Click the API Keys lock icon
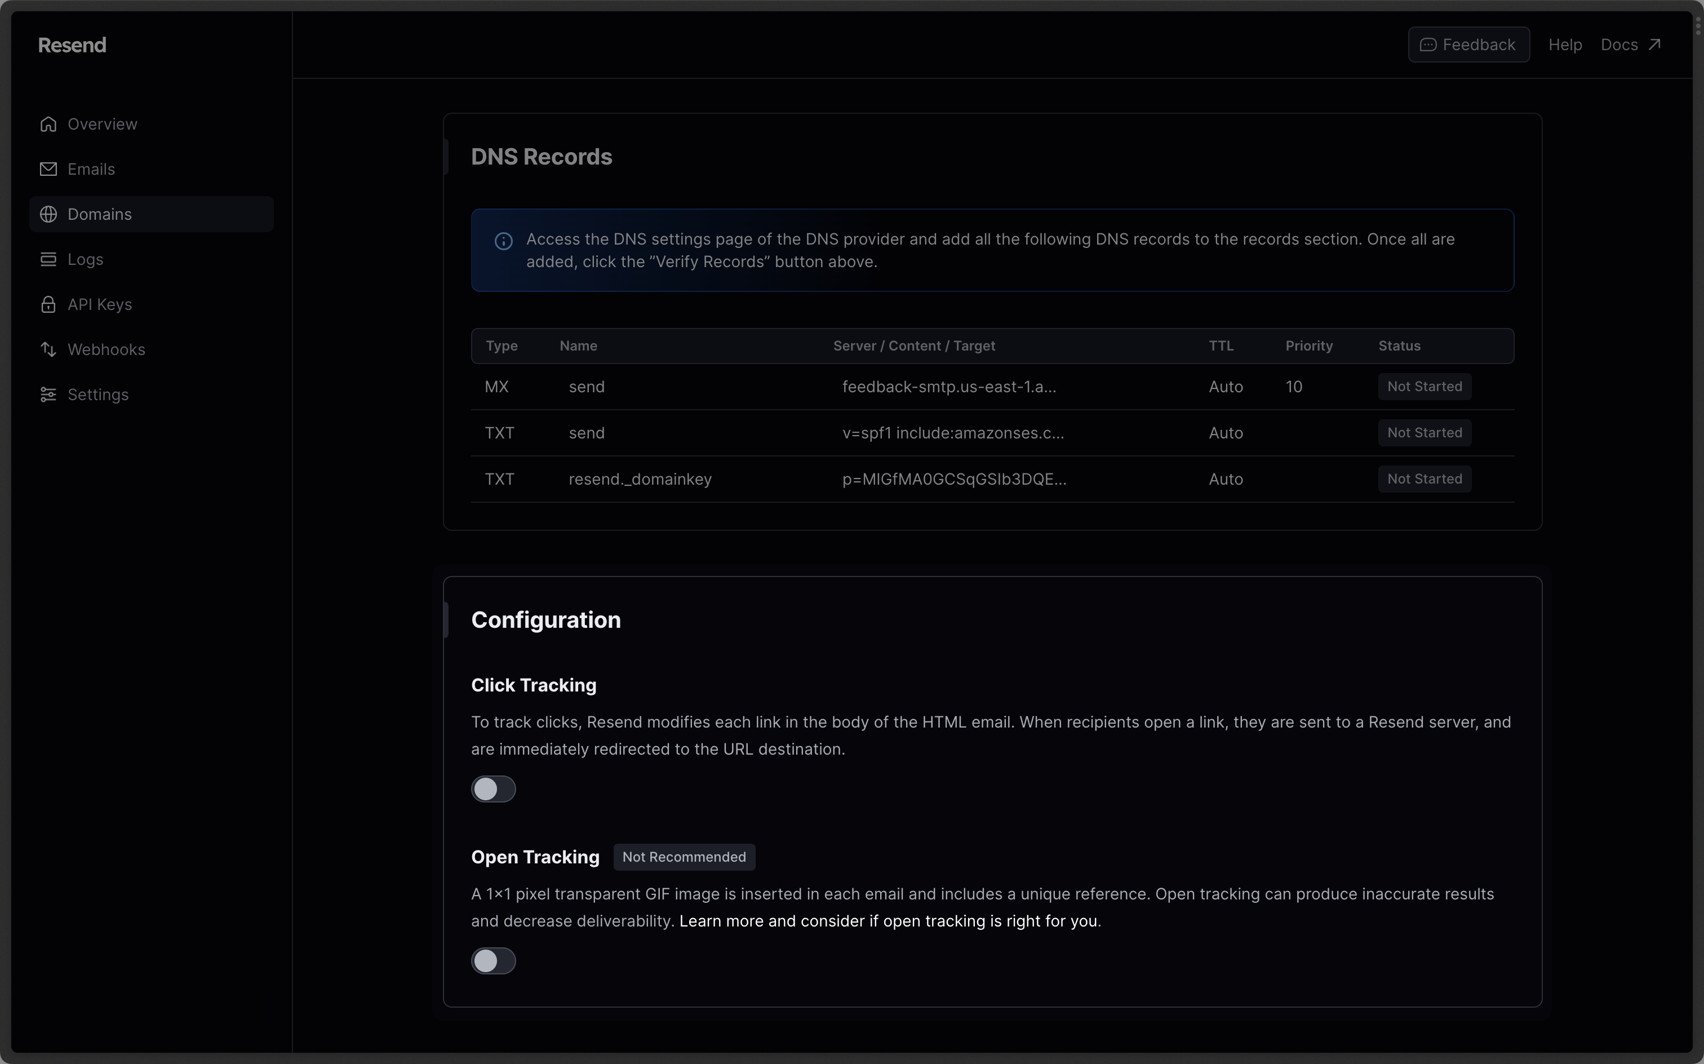The height and width of the screenshot is (1064, 1704). pyautogui.click(x=48, y=304)
